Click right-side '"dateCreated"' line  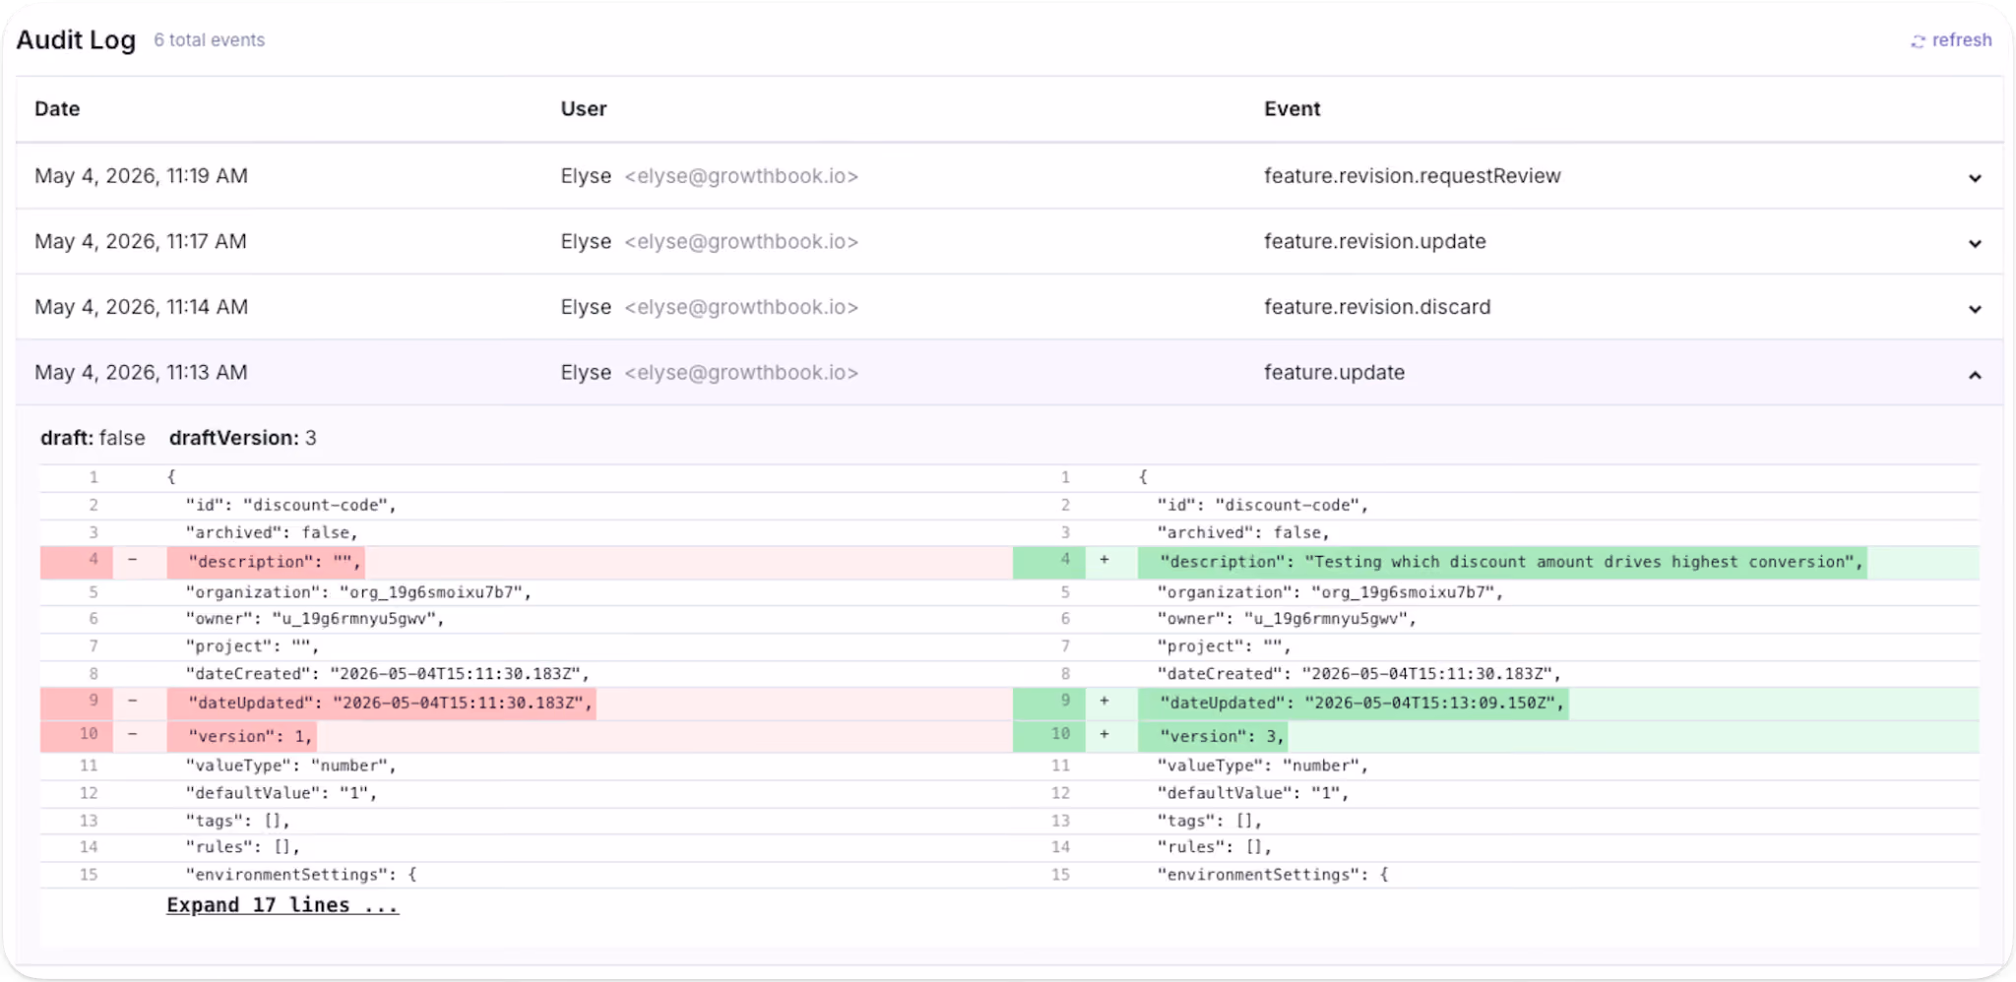tap(1358, 674)
